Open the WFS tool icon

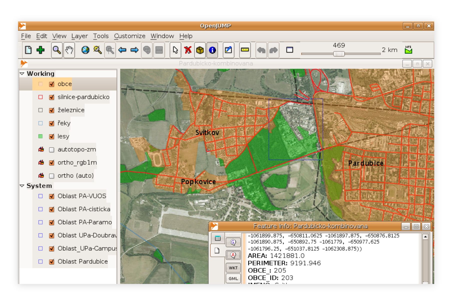[x=408, y=50]
